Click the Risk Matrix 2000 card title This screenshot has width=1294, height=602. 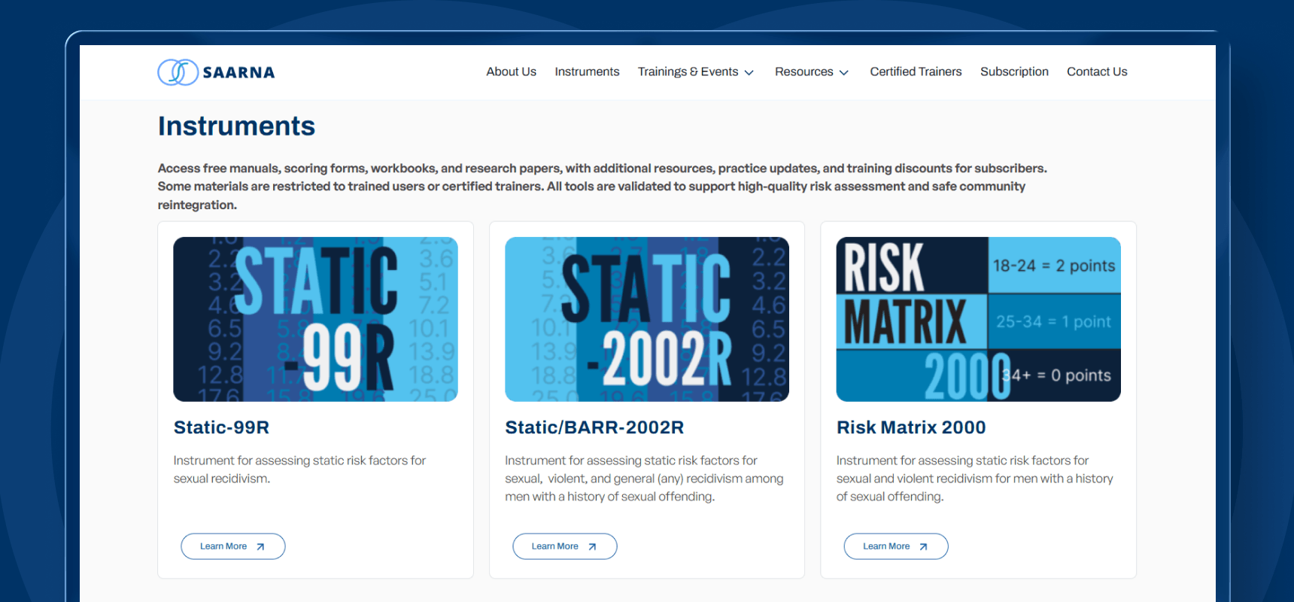pos(911,427)
